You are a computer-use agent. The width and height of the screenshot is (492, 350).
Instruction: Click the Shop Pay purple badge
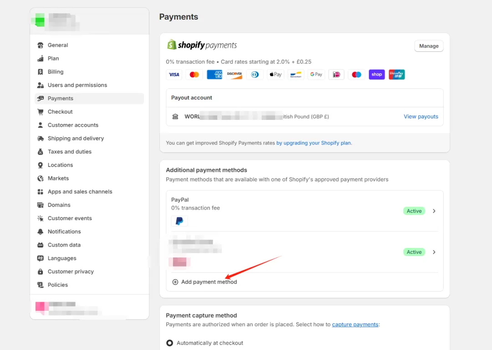pyautogui.click(x=376, y=75)
